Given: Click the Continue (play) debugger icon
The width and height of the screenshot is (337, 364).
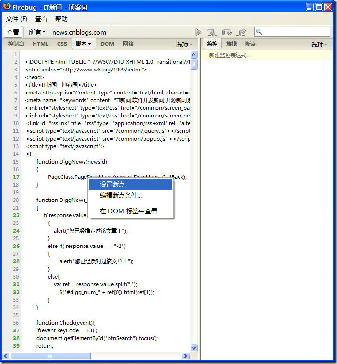Looking at the screenshot, I should [x=198, y=32].
